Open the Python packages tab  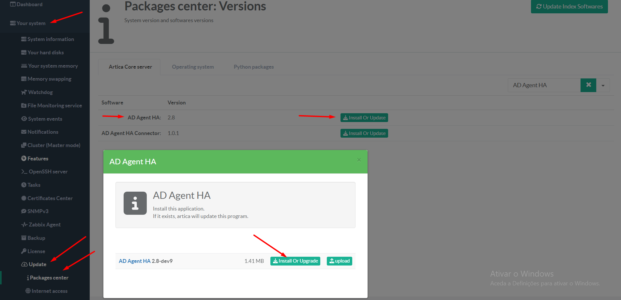[253, 67]
